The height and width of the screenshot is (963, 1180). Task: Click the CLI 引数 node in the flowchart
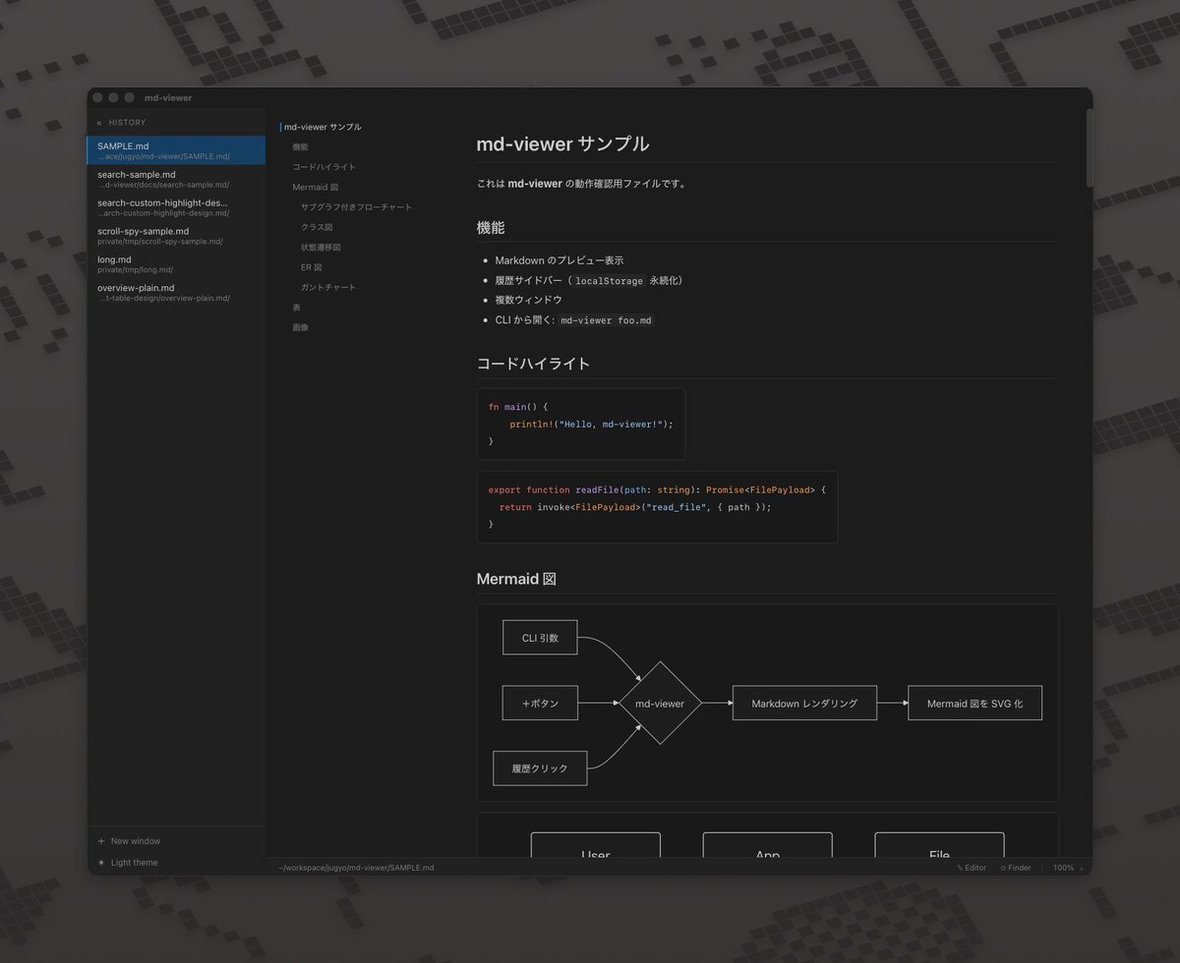(540, 638)
